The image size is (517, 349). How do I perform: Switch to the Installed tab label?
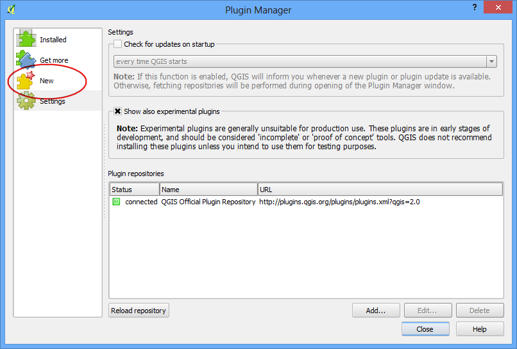point(53,40)
